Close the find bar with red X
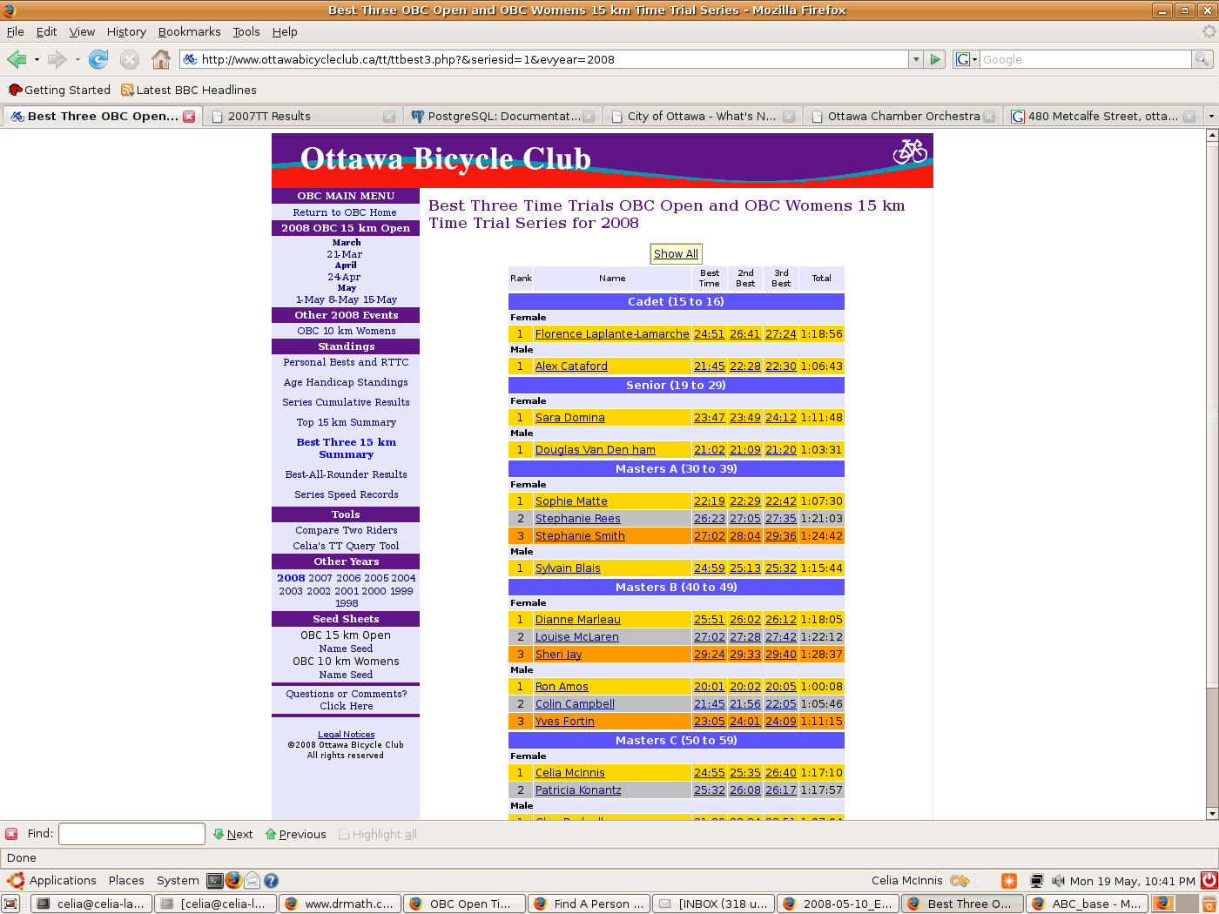Viewport: 1219px width, 914px height. [11, 834]
